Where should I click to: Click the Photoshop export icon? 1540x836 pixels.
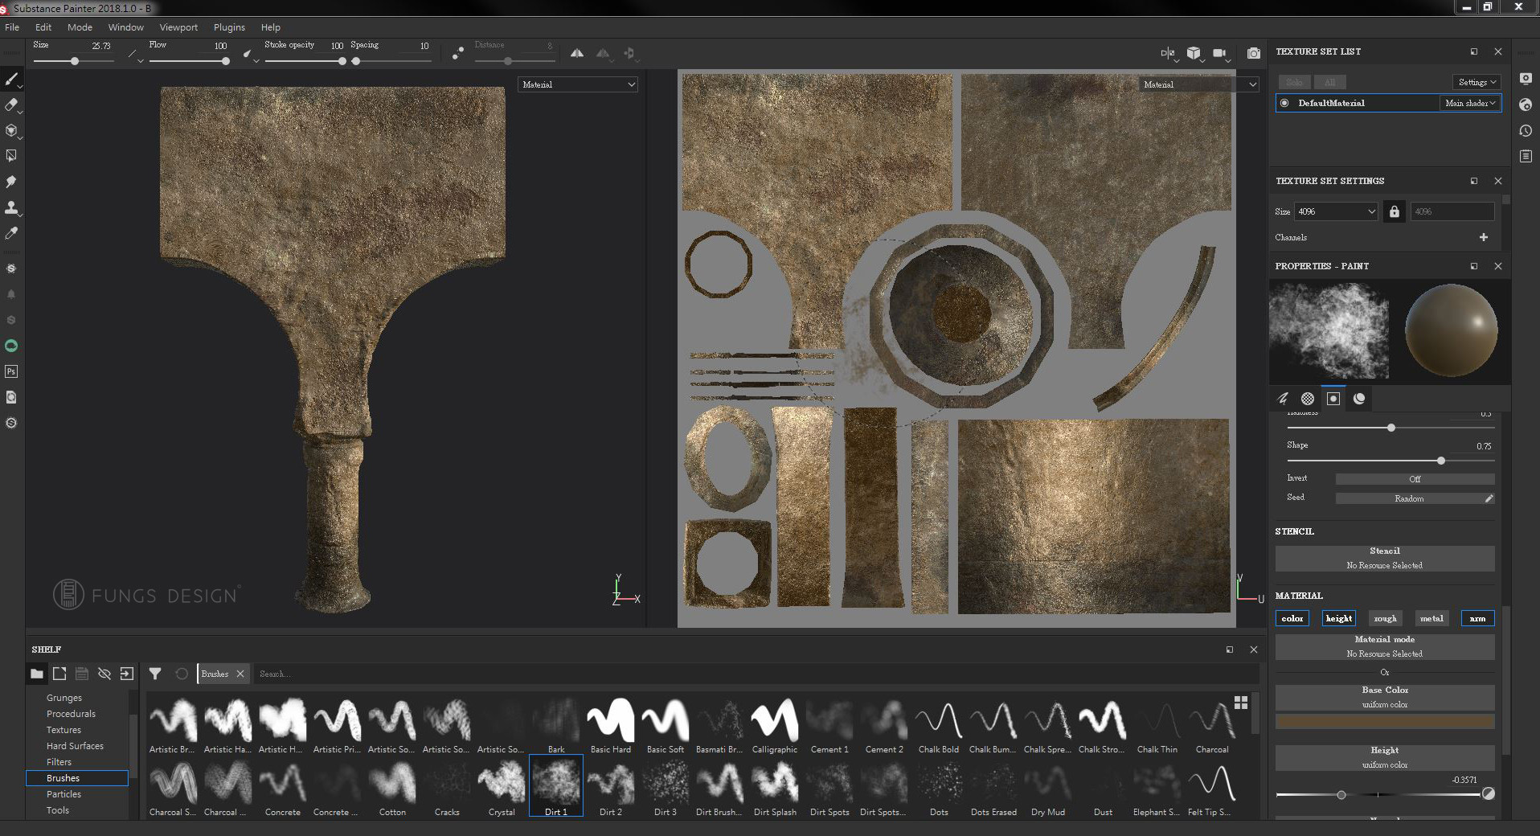coord(11,371)
